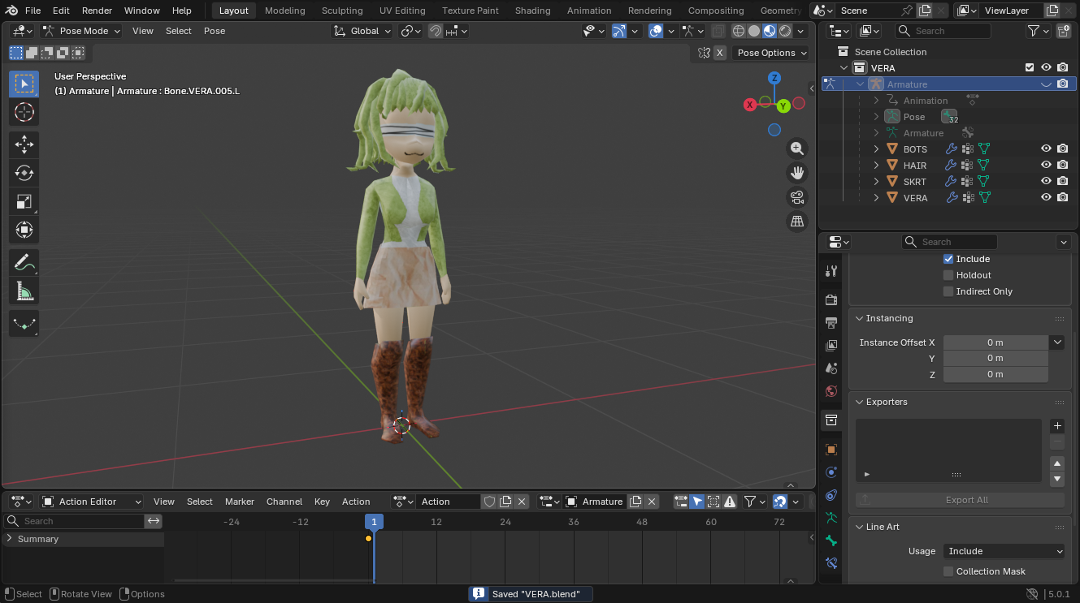Select the Annotate pencil tool

pyautogui.click(x=24, y=262)
